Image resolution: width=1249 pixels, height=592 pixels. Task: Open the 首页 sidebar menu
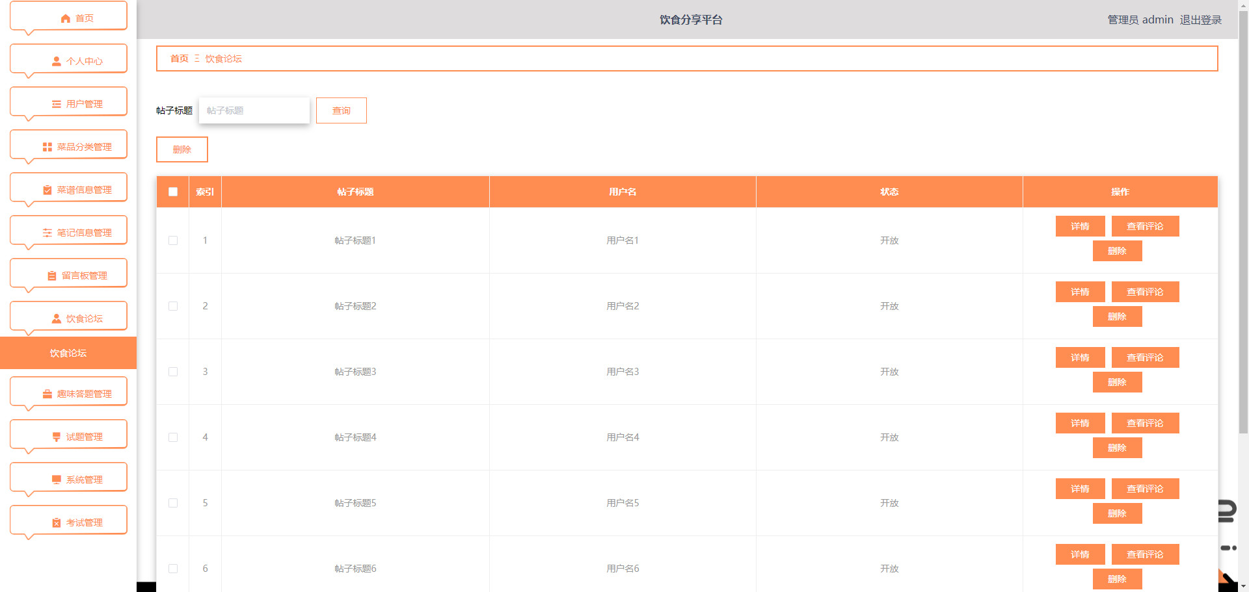pyautogui.click(x=68, y=18)
